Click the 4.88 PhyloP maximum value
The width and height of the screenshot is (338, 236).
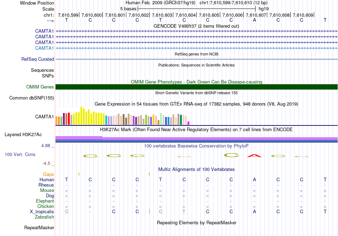coord(46,146)
